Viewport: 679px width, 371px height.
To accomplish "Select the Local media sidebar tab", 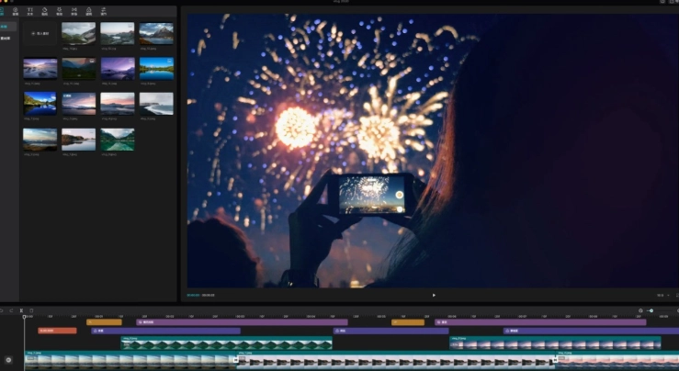I will [6, 27].
